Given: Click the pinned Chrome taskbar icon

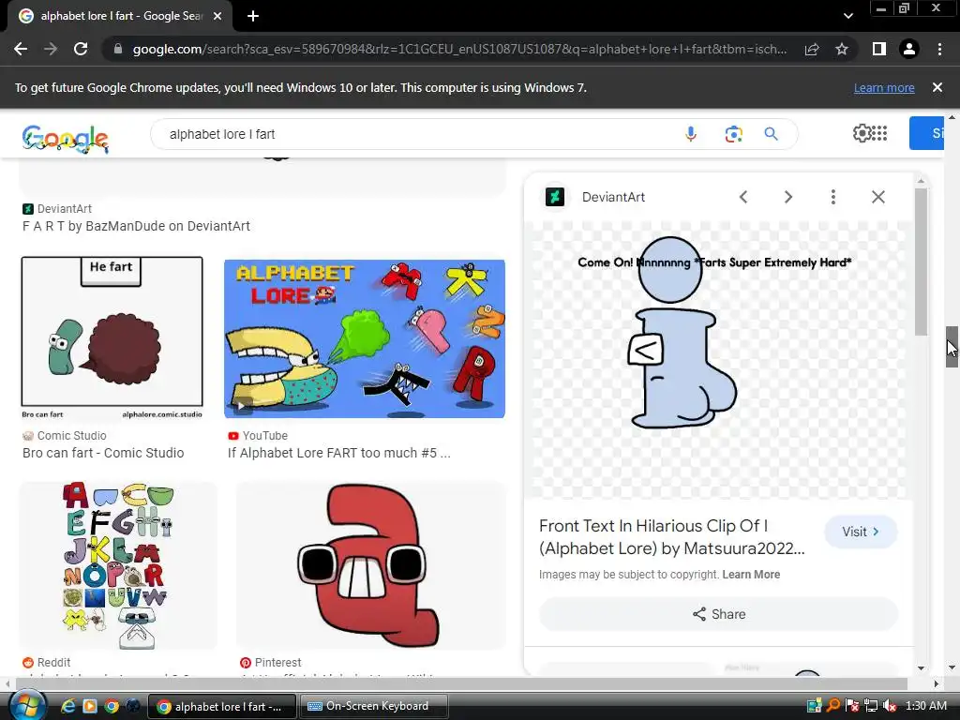Looking at the screenshot, I should 112,706.
